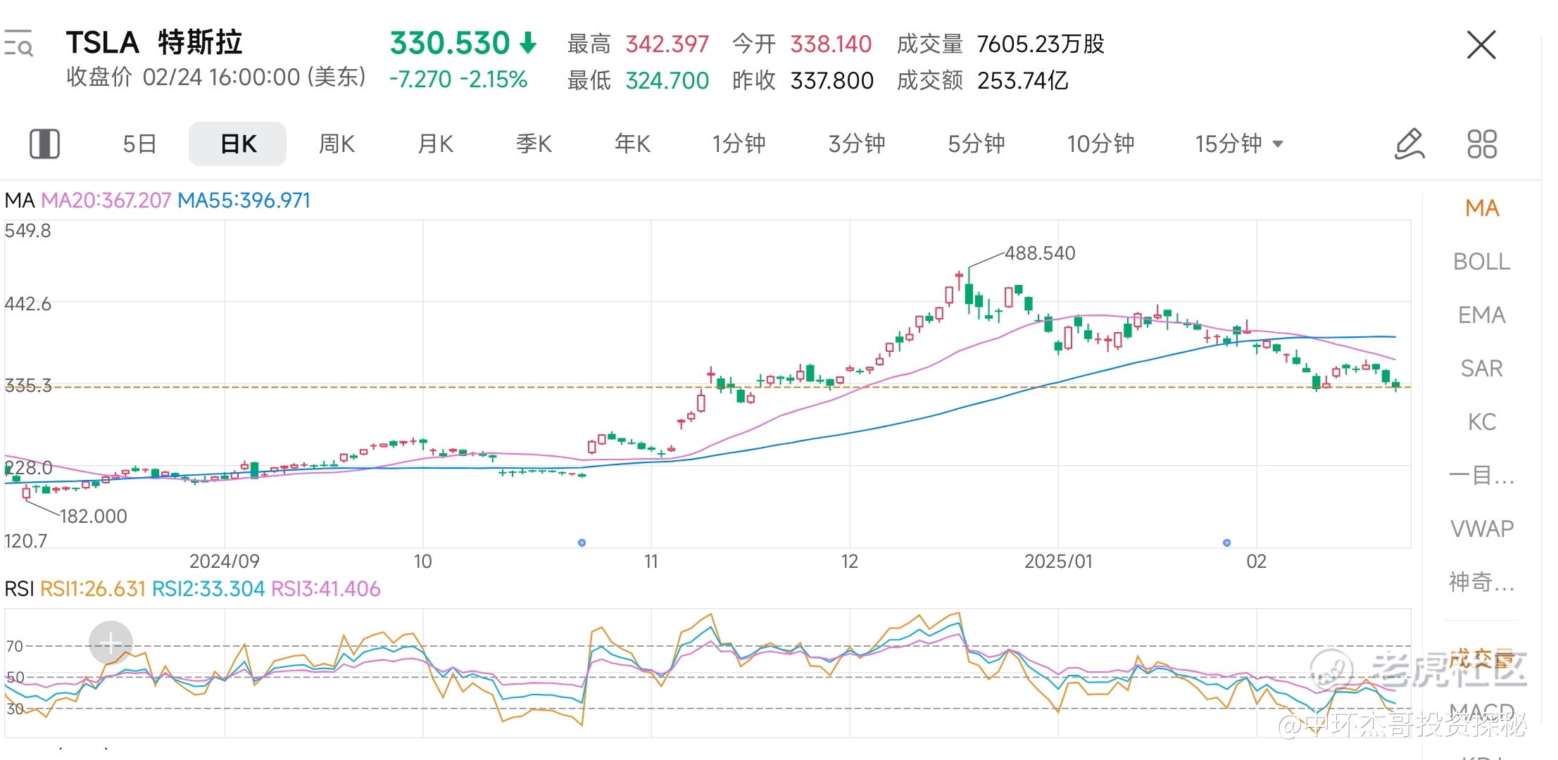Select the 一目… indicator
The image size is (1558, 760).
[x=1482, y=476]
